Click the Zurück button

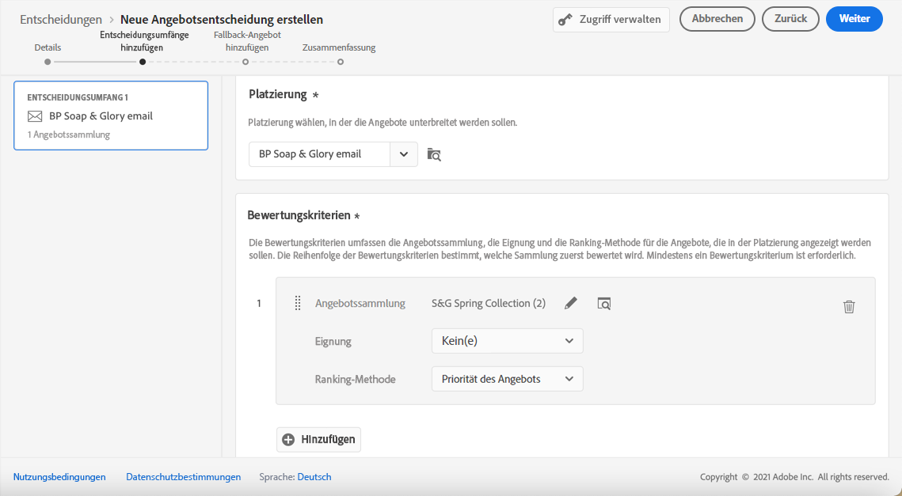790,19
